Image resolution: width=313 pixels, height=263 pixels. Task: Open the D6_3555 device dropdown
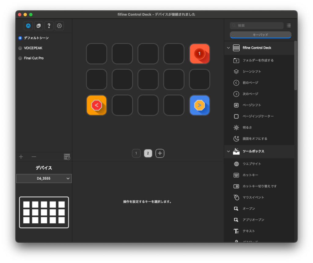click(44, 178)
